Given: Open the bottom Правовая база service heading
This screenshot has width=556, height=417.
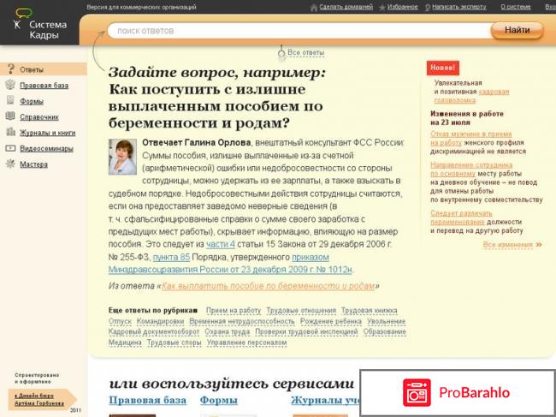Looking at the screenshot, I should tap(147, 401).
